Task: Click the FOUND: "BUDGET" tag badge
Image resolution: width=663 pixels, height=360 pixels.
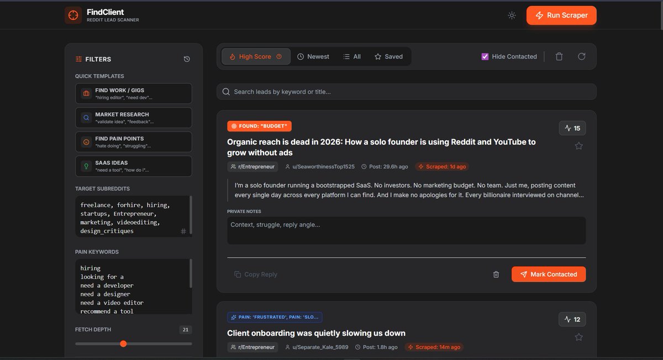Action: click(259, 126)
